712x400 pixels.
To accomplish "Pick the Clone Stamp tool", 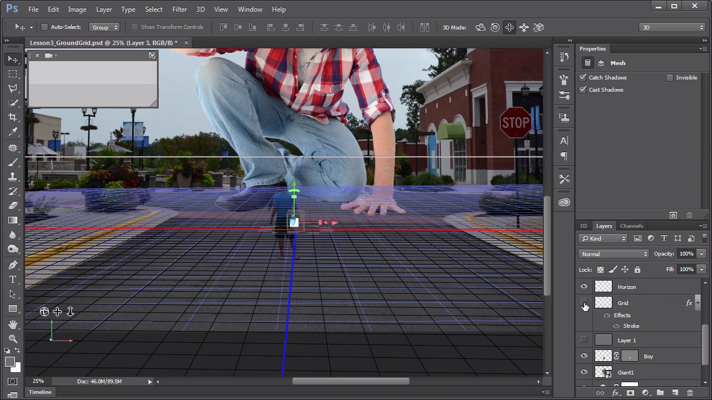I will click(13, 177).
